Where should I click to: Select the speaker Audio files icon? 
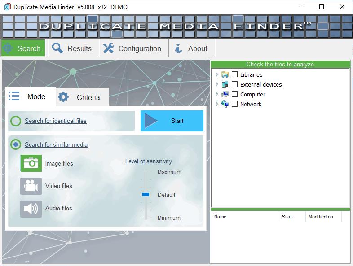[x=31, y=209]
